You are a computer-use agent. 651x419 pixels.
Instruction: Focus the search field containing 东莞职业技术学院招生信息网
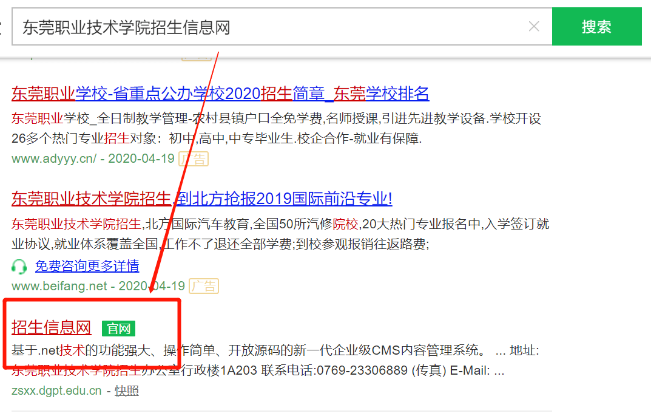[282, 27]
